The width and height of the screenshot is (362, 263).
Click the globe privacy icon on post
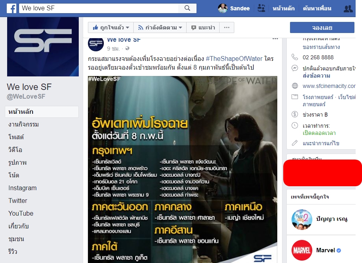pos(127,48)
